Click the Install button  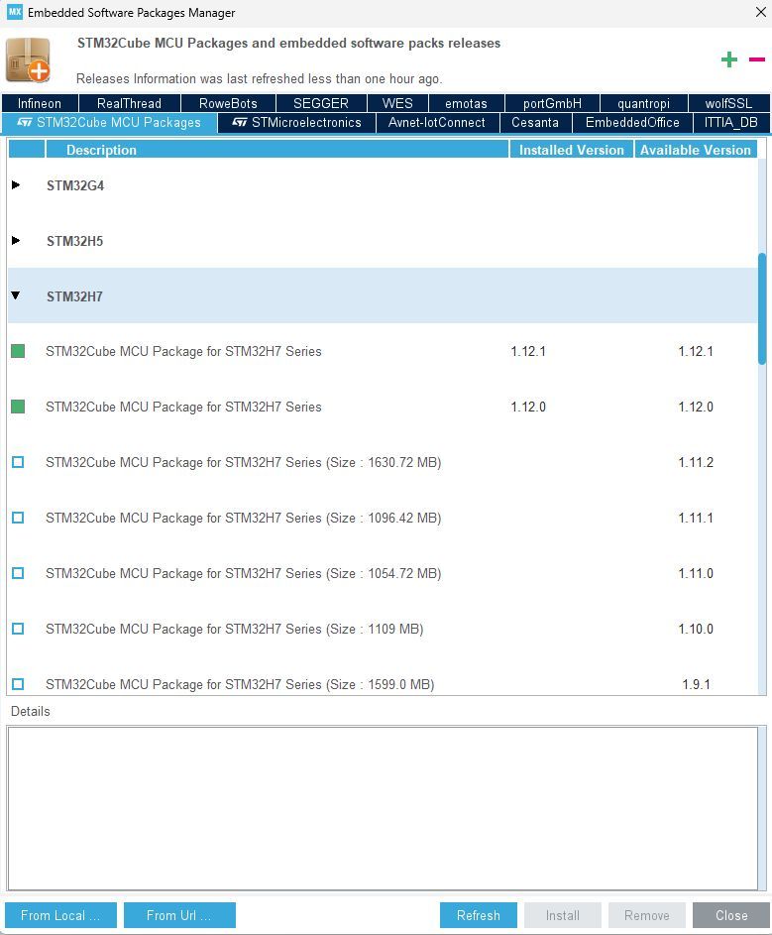pos(563,915)
